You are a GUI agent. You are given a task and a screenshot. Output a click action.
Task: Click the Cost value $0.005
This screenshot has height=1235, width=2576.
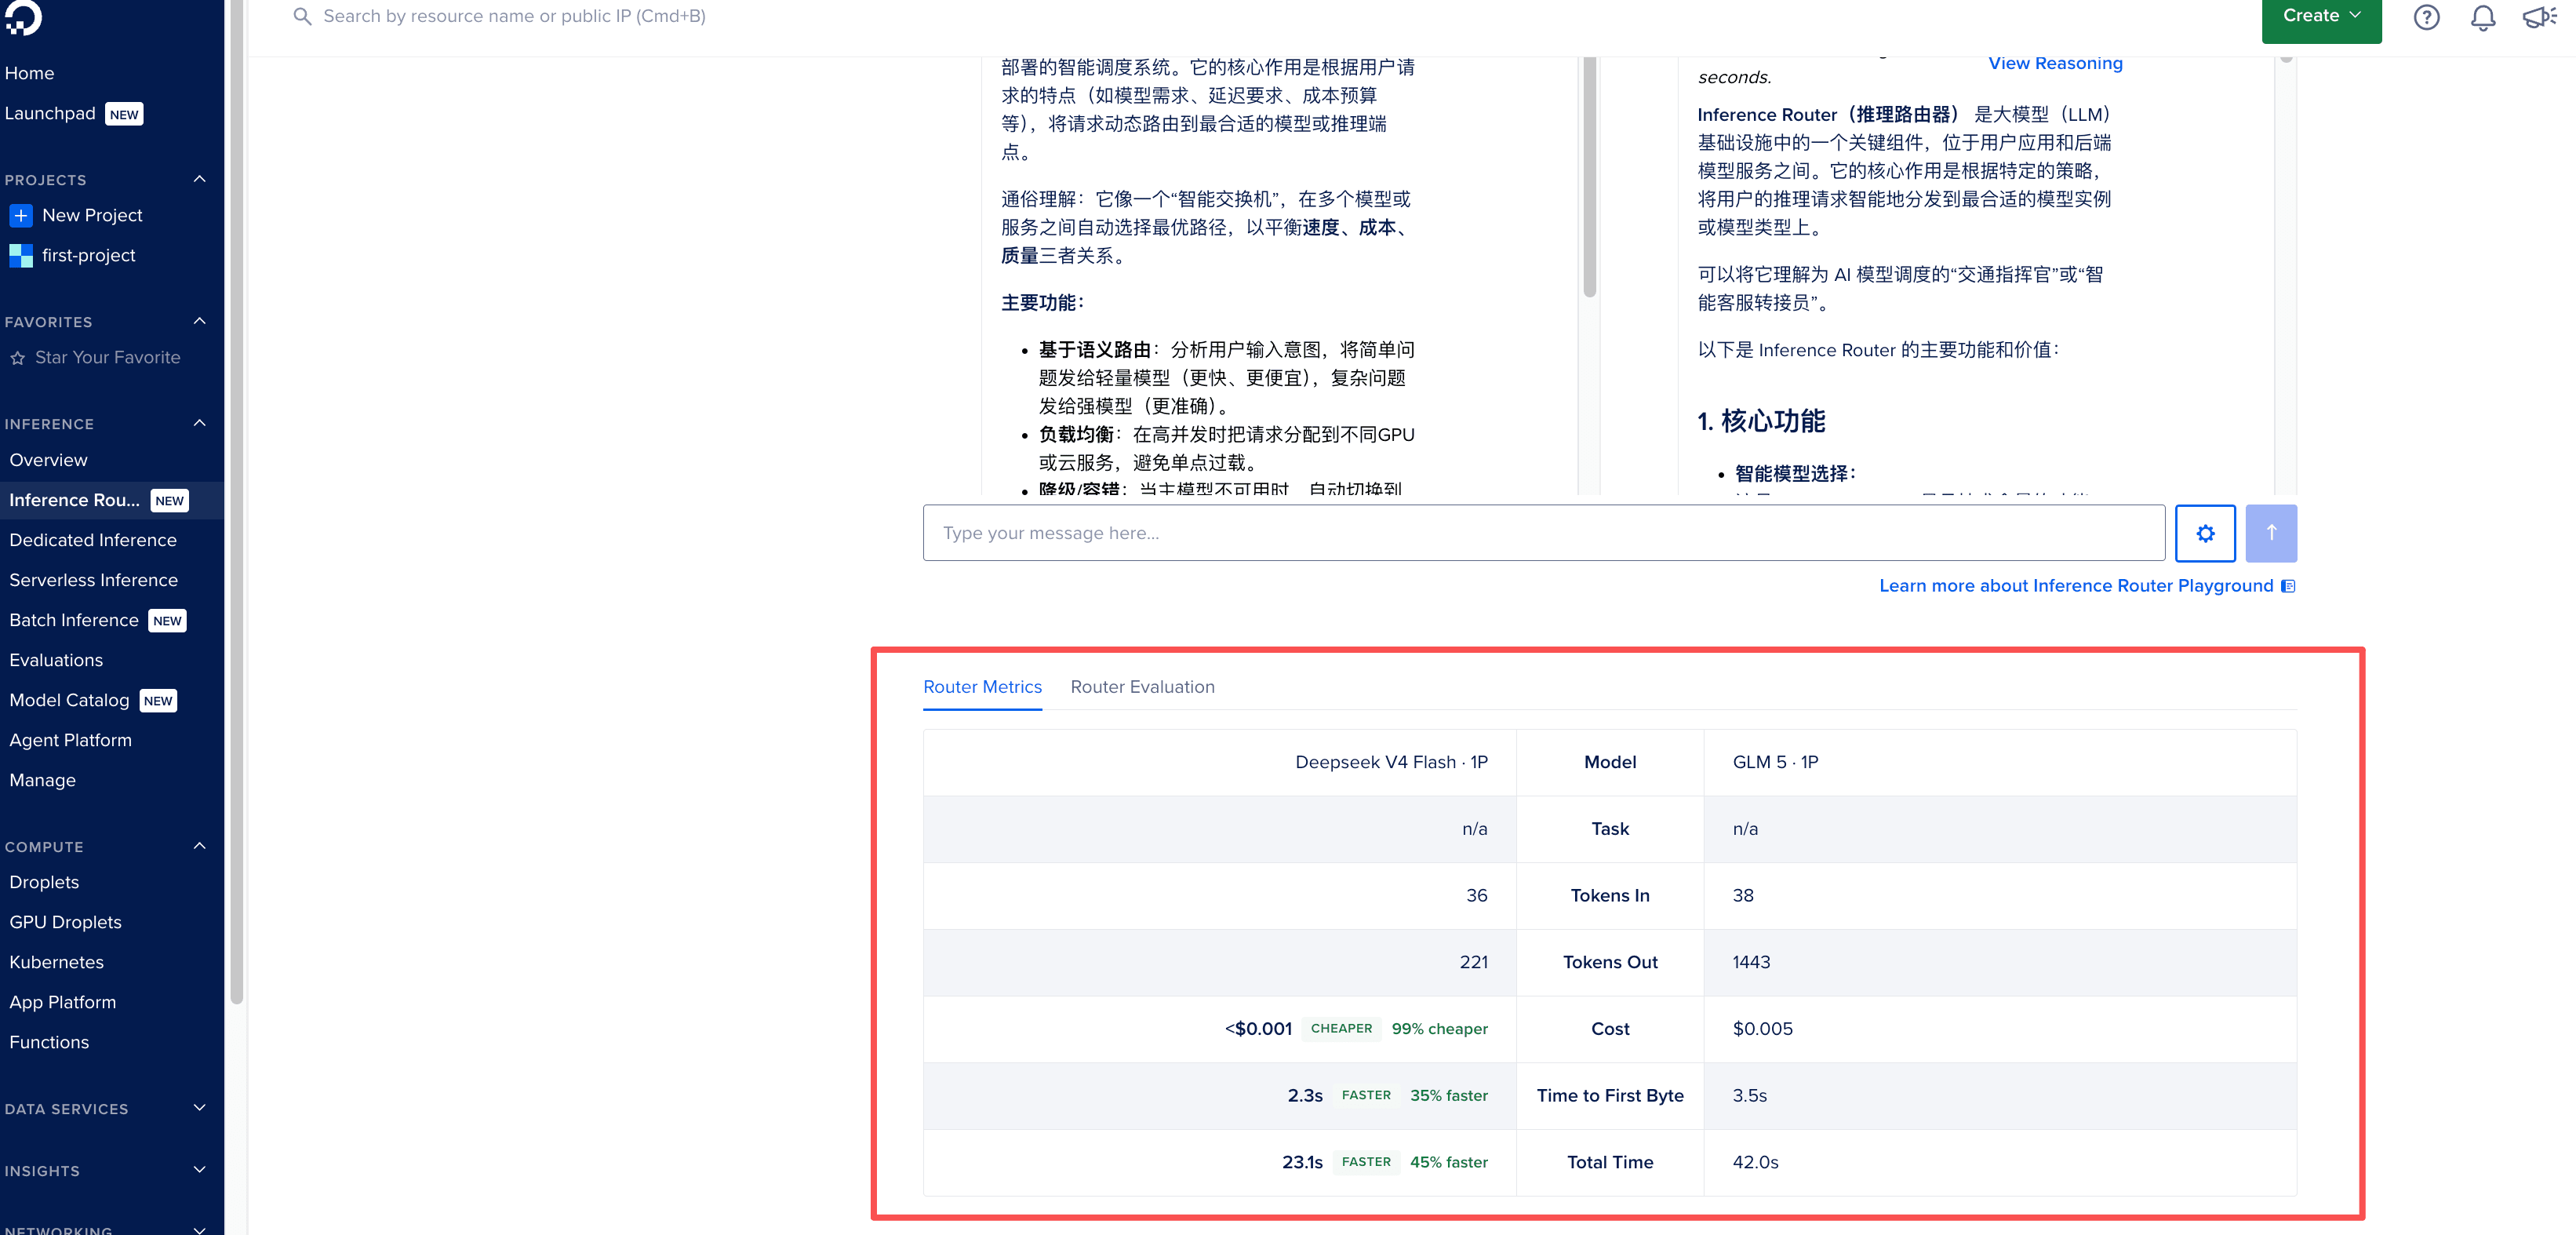point(1762,1029)
